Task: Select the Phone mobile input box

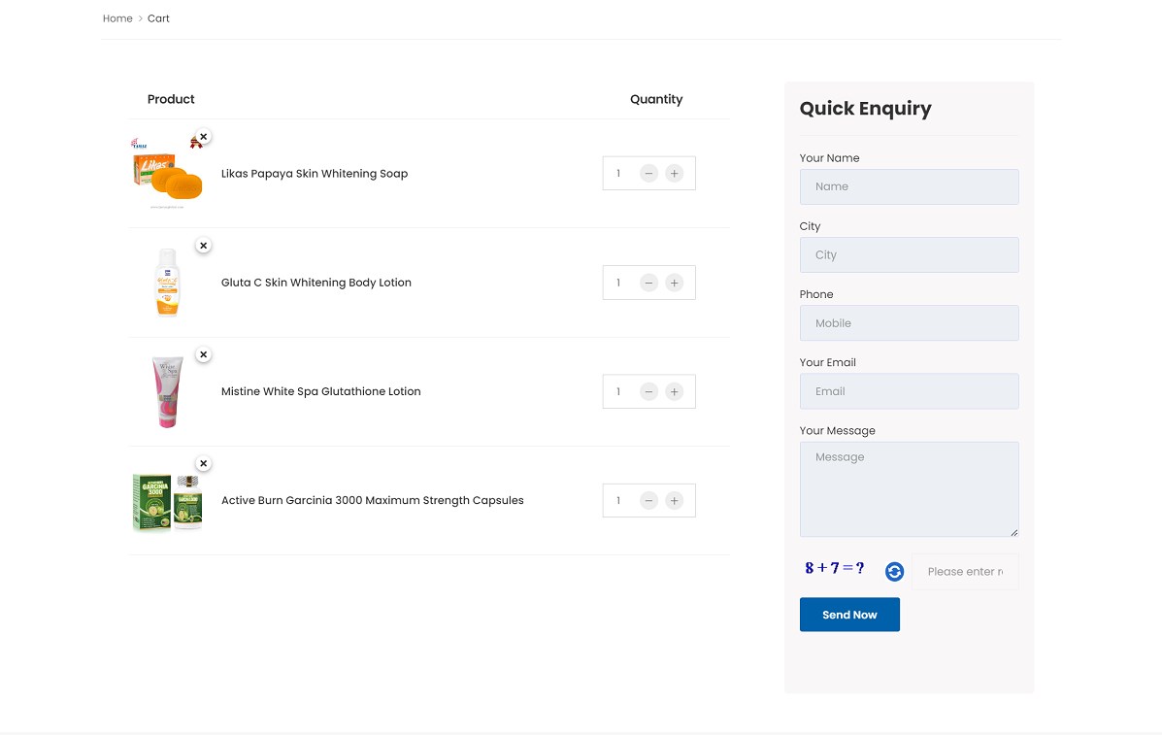Action: coord(909,323)
